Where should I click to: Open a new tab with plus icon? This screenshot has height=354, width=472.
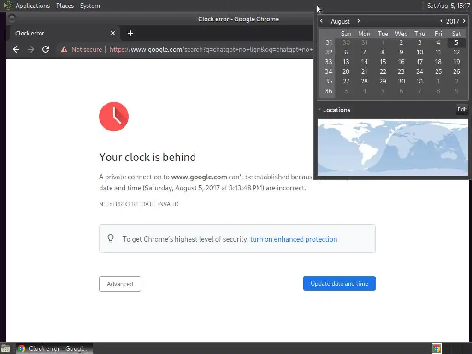130,33
